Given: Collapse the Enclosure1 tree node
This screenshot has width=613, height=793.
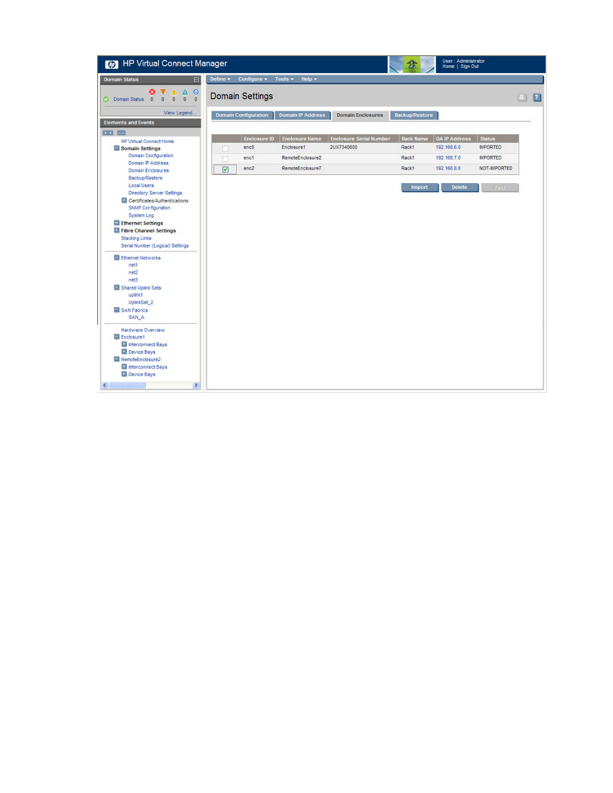Looking at the screenshot, I should pyautogui.click(x=116, y=336).
